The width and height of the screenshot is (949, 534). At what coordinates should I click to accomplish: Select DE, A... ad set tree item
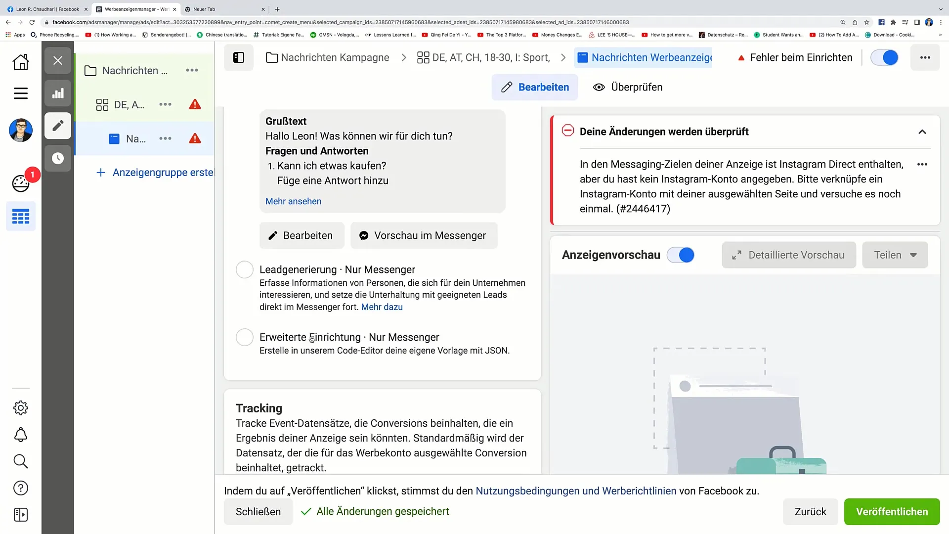(x=144, y=104)
